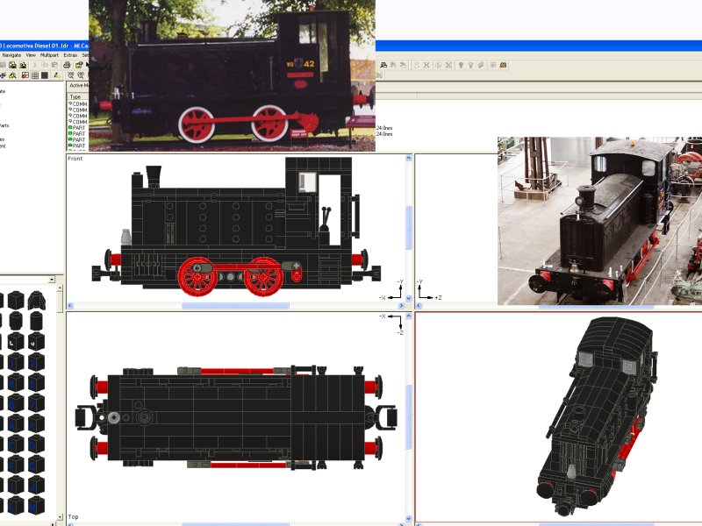This screenshot has width=702, height=526.
Task: Click the LEGO locomotive in the Front view
Action: (236, 227)
